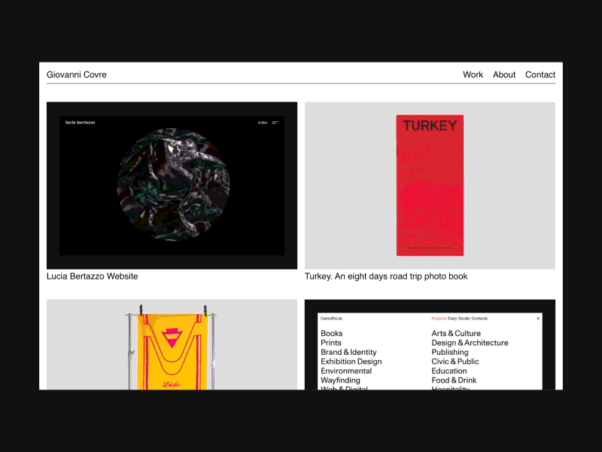
Task: Open the About page link
Action: pyautogui.click(x=504, y=75)
